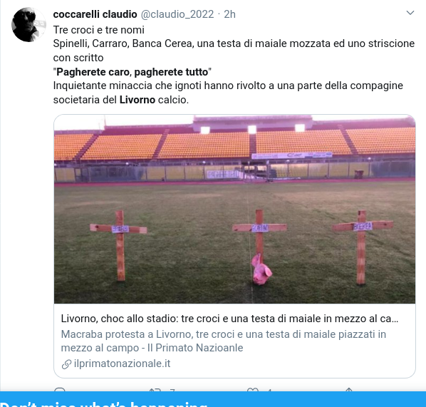426x407 pixels.
Task: Retweet using the retweet arrows icon
Action: pos(155,390)
